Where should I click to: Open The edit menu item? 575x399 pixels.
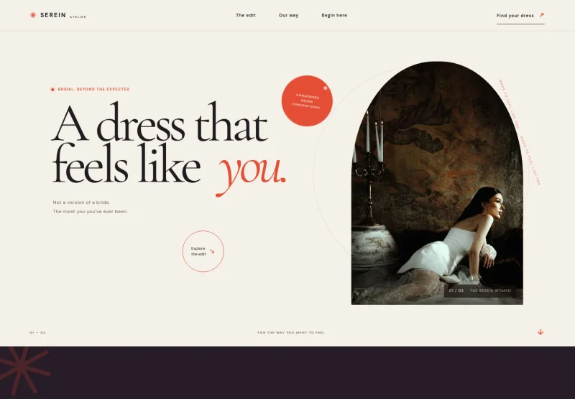coord(246,15)
